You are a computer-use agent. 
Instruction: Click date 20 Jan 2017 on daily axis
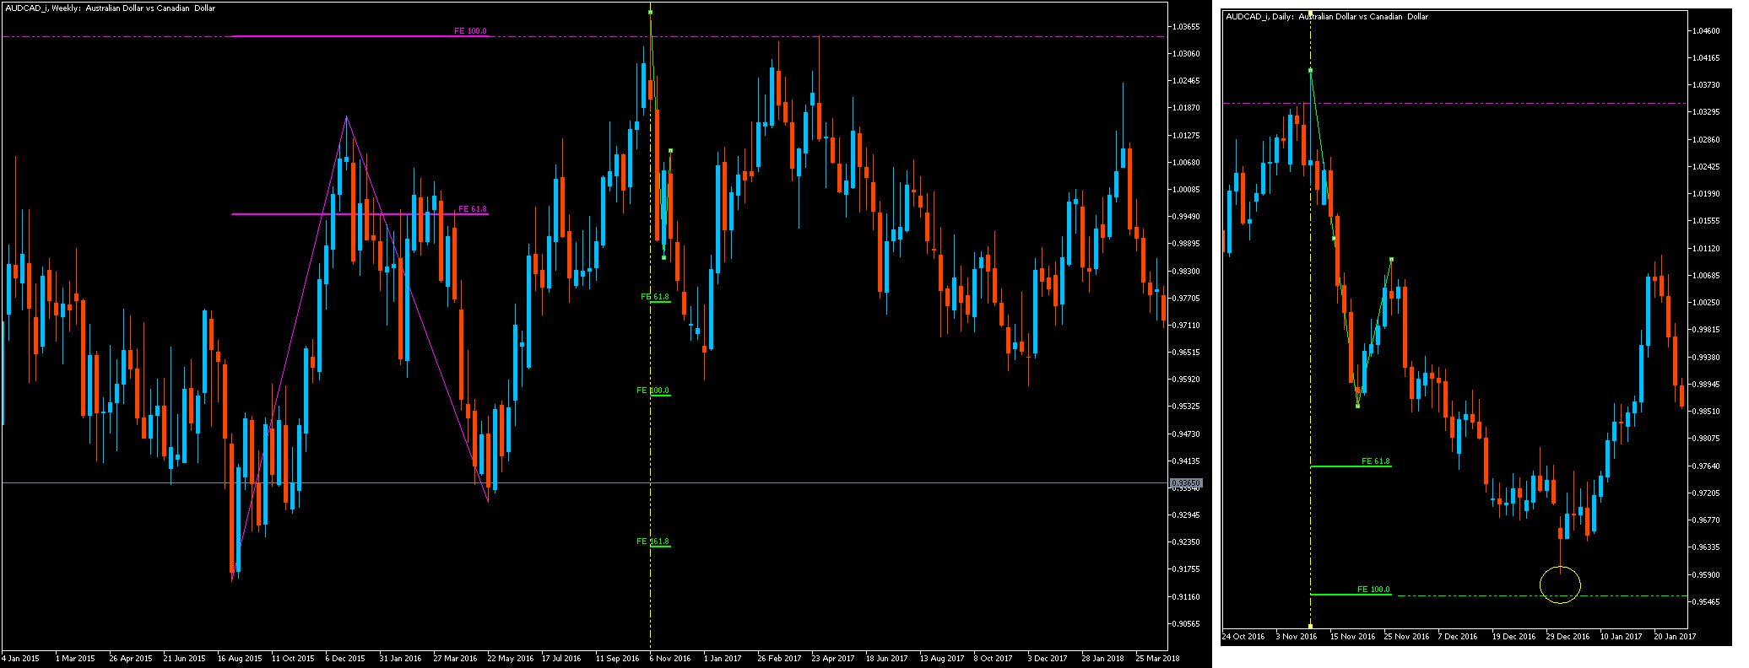pyautogui.click(x=1676, y=637)
